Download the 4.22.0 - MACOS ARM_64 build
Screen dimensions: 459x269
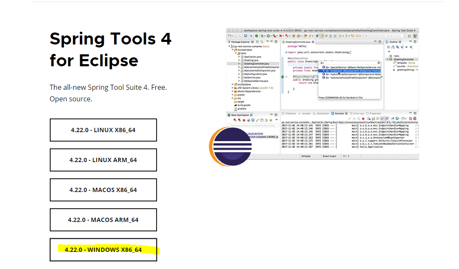pyautogui.click(x=103, y=220)
